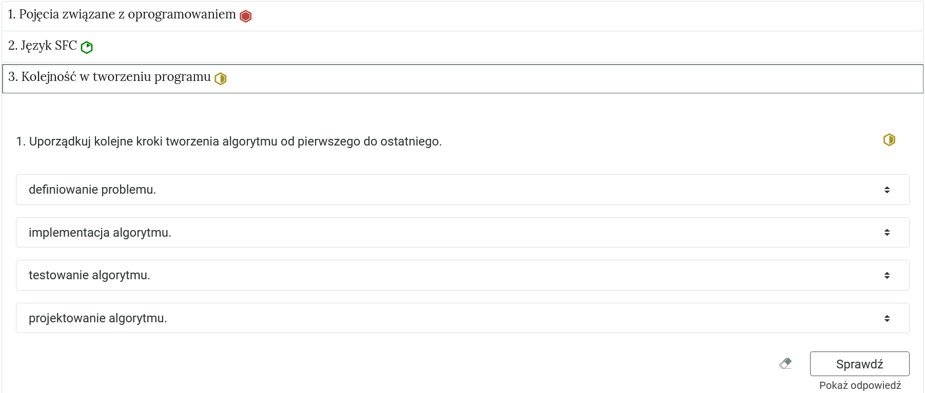This screenshot has height=393, width=925.
Task: Click the eraser icon to clear answers
Action: tap(785, 364)
